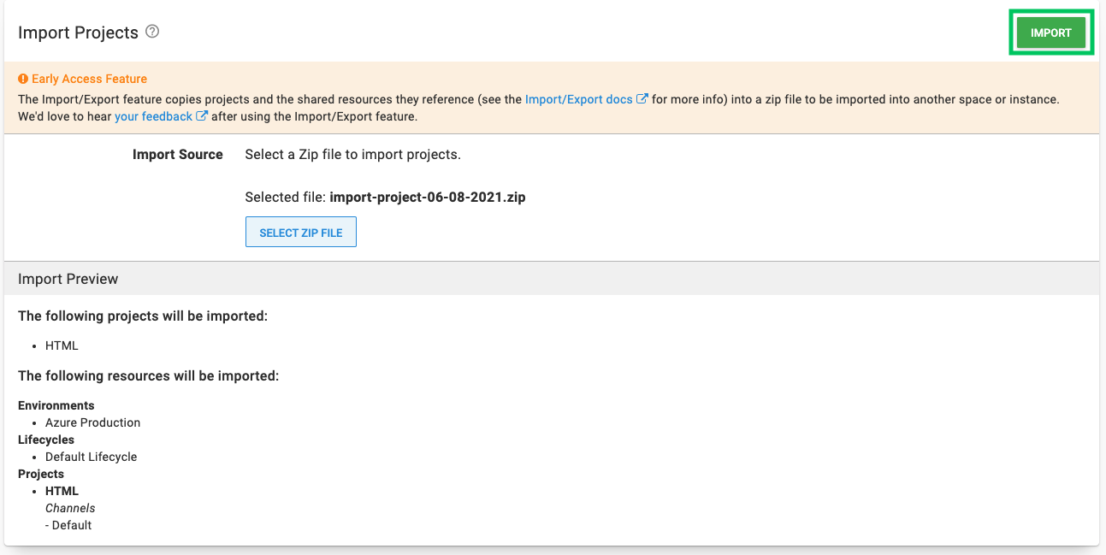Click the italic Channels label

pyautogui.click(x=70, y=508)
